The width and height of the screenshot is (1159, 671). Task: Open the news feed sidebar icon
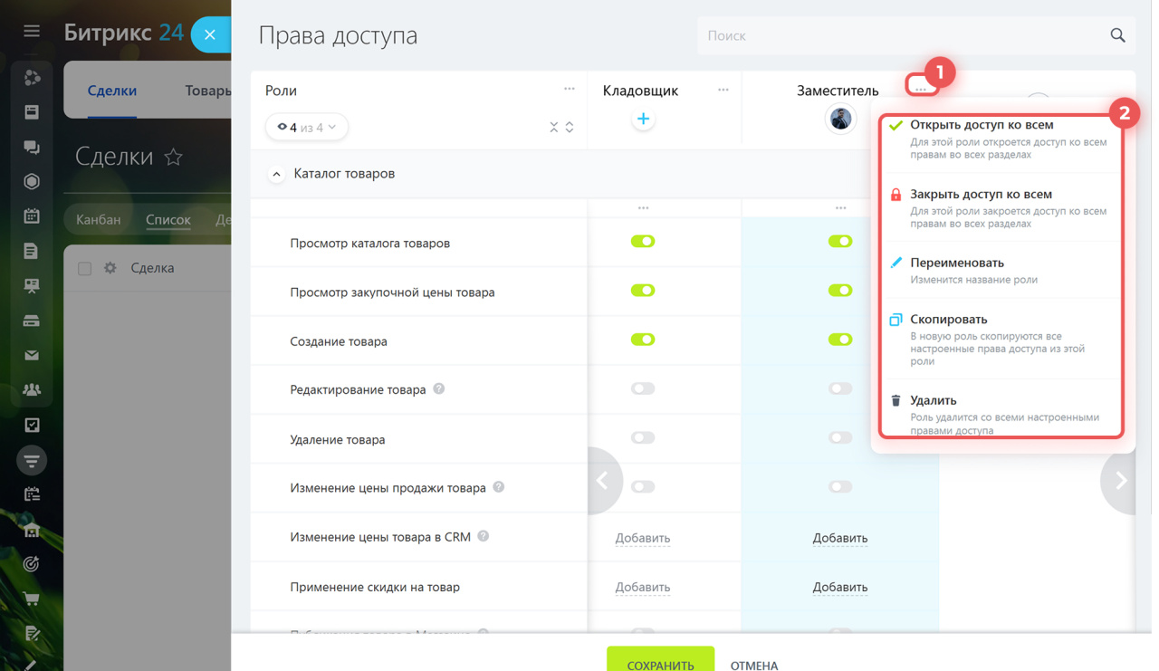(32, 112)
